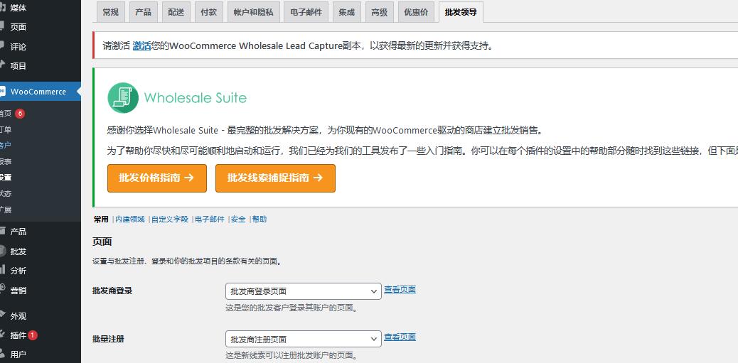Select the 批发领导 settings tab
738x363 pixels.
click(461, 12)
